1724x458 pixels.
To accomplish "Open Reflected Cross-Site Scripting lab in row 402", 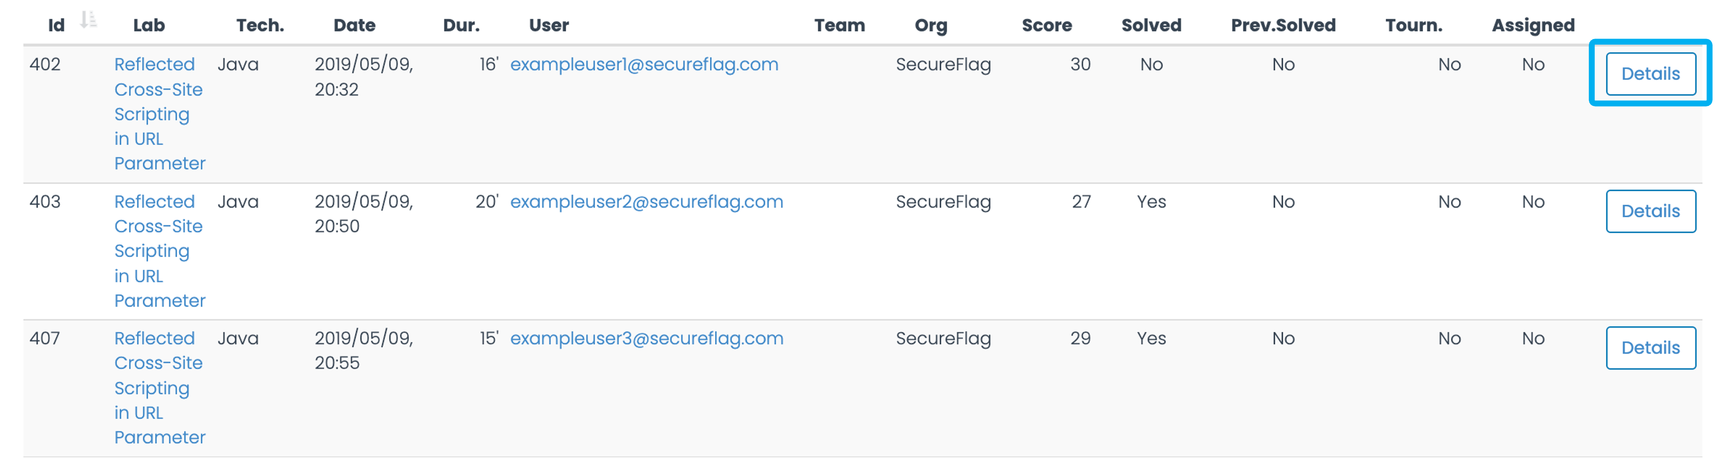I will (159, 114).
